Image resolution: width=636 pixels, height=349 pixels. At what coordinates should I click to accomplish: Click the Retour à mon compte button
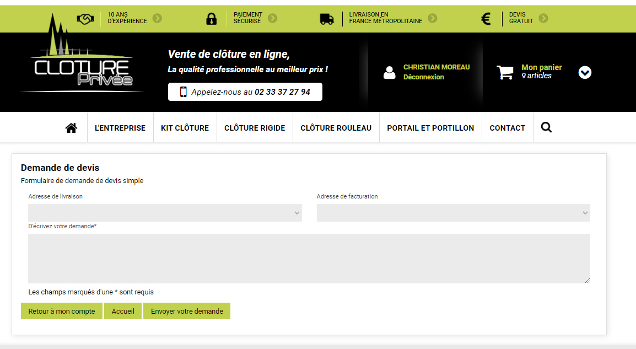tap(62, 312)
